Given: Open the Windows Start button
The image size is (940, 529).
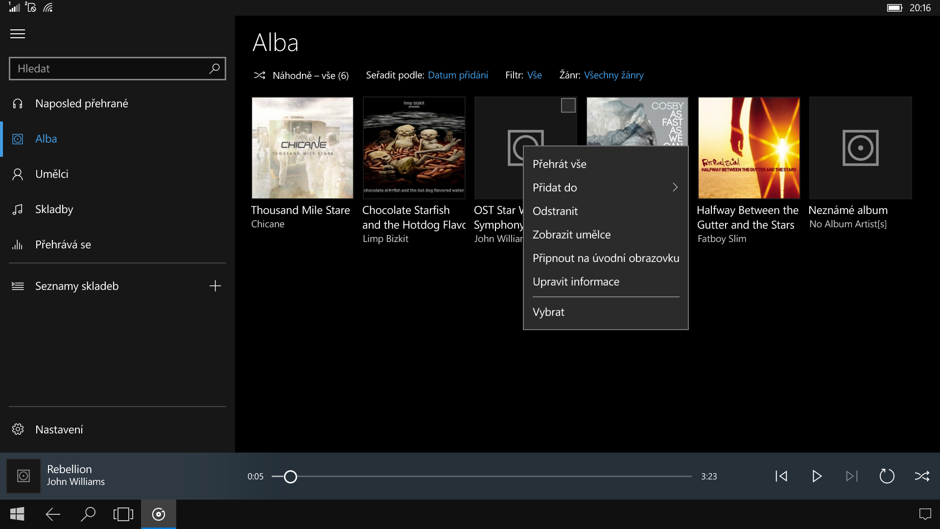Looking at the screenshot, I should (17, 514).
